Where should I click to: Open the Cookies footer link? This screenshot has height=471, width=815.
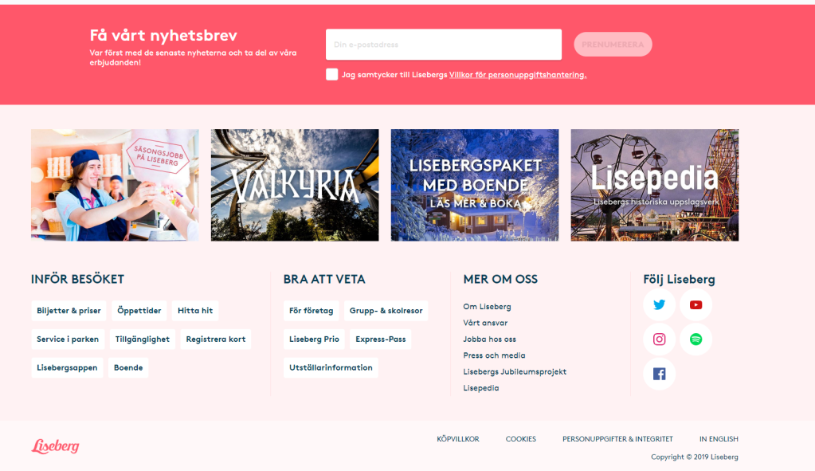[521, 439]
